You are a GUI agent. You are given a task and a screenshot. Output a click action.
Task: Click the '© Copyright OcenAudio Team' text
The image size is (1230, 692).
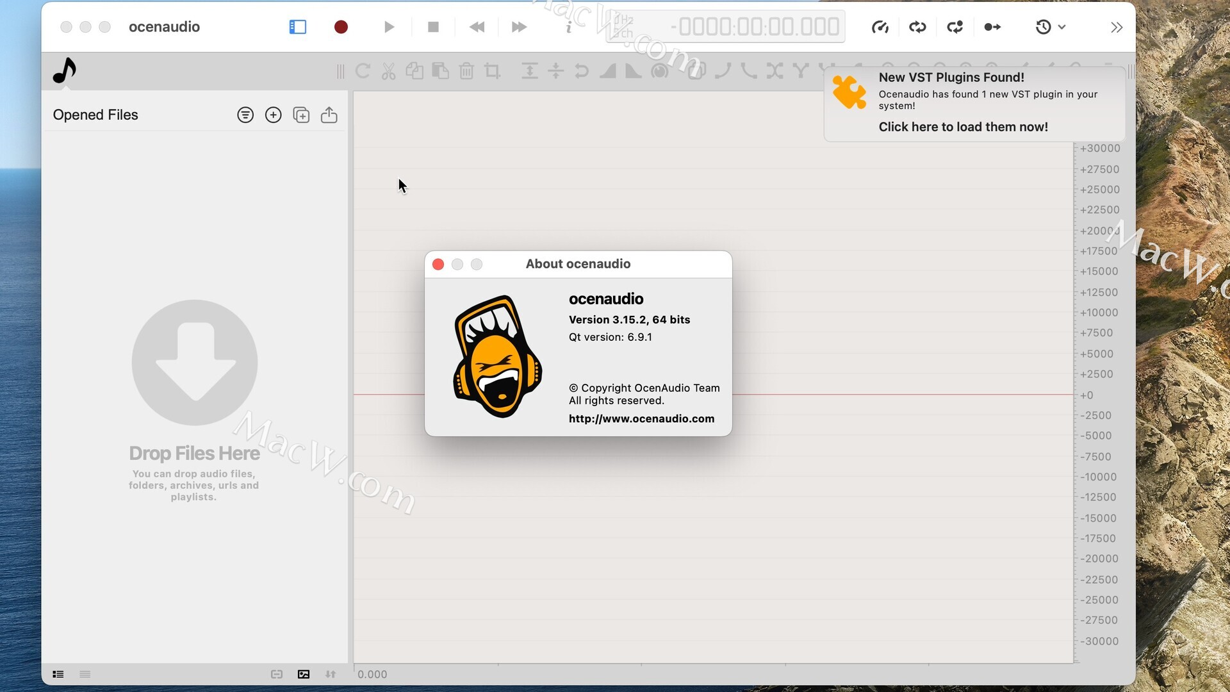pos(644,388)
